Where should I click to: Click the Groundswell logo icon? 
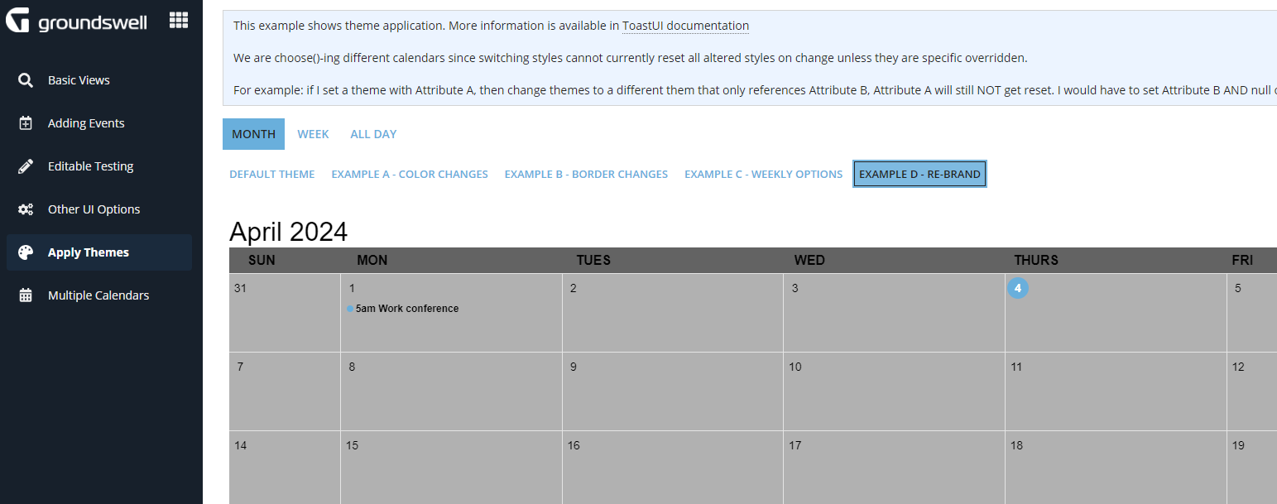[x=18, y=21]
